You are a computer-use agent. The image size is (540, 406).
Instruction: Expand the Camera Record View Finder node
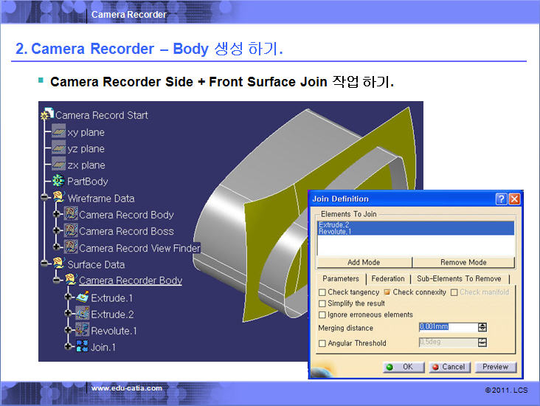coord(57,248)
